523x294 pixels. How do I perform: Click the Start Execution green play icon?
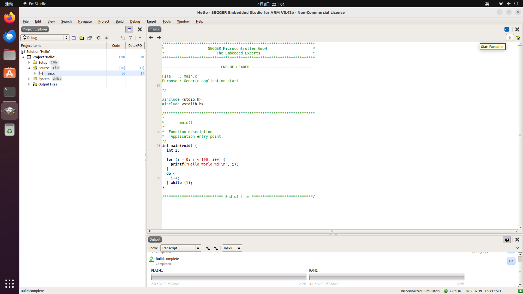tap(510, 38)
